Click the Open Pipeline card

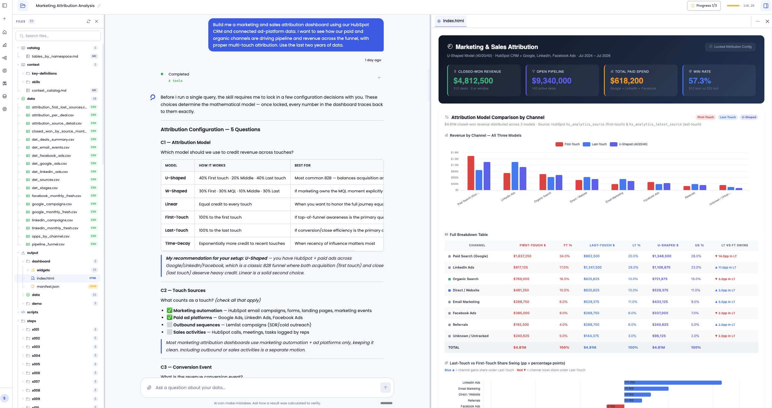[x=562, y=80]
